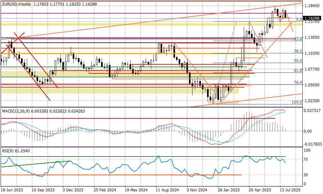Click the 1.13050 price axis label
Viewport: 323px width, 194px height.
pos(312,37)
